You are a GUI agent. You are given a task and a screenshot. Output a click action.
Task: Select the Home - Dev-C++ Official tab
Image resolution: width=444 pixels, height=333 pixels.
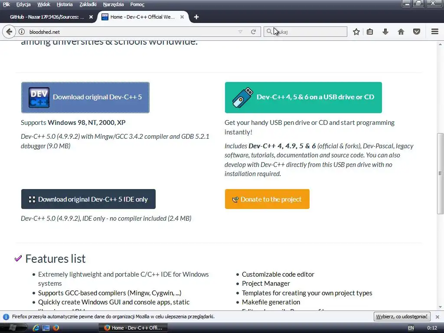(x=142, y=17)
